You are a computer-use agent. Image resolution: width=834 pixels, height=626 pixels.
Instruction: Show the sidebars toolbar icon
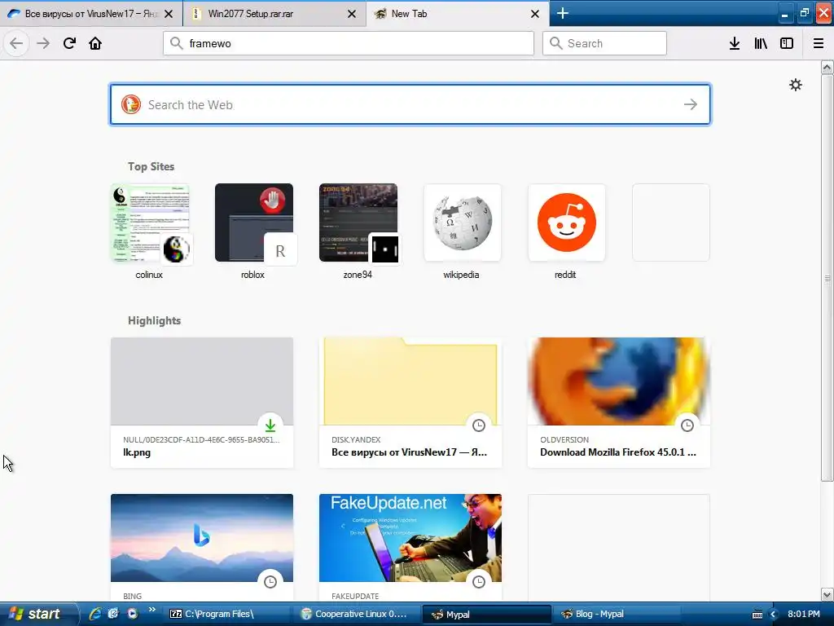click(787, 43)
